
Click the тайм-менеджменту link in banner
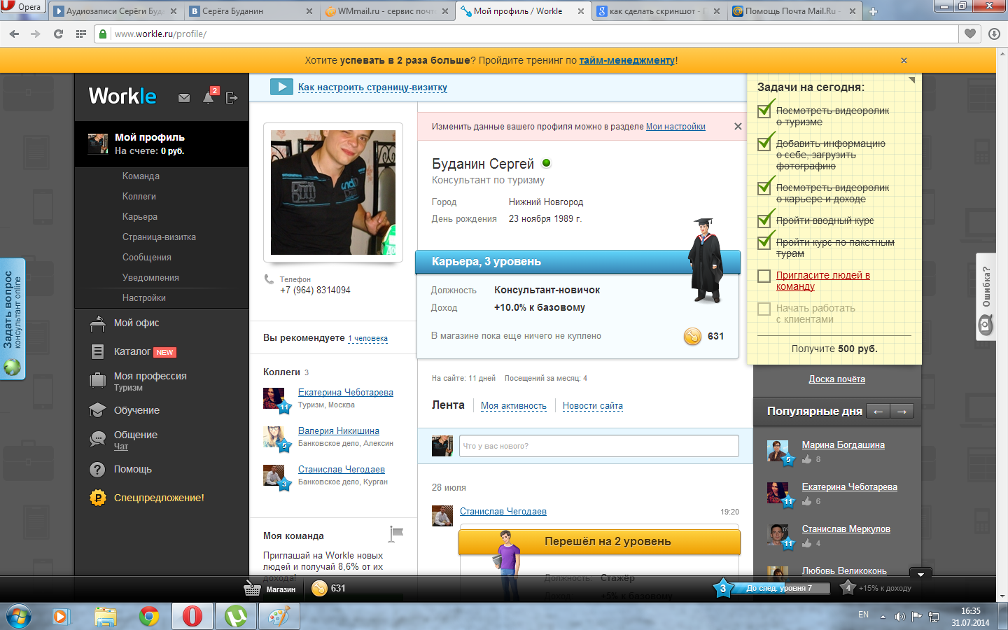tap(627, 60)
